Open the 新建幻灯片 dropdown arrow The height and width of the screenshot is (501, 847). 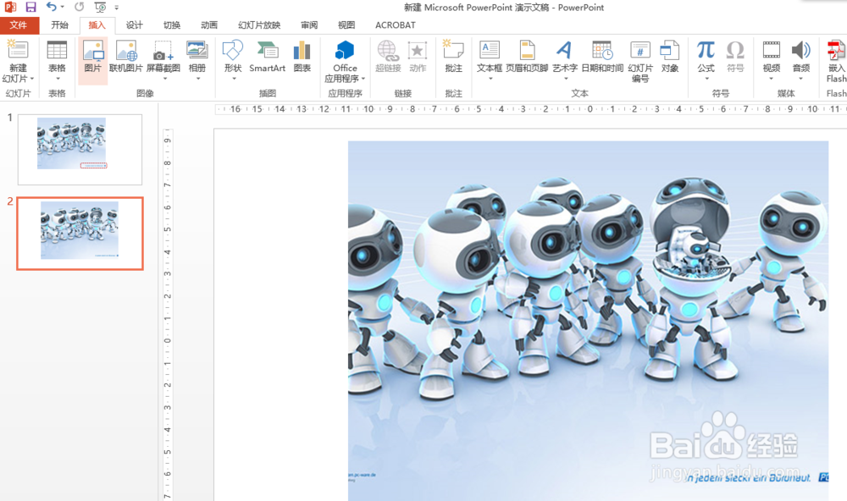coord(32,79)
